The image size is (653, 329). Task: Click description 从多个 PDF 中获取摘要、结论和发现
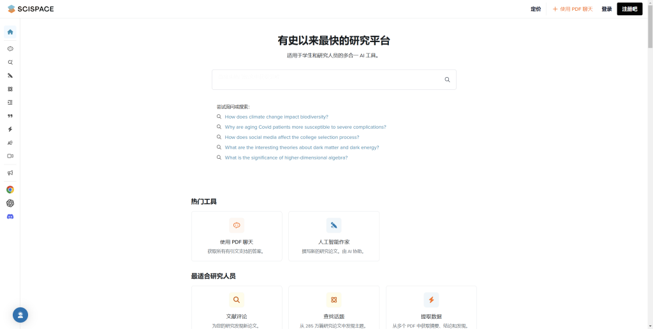(x=431, y=326)
